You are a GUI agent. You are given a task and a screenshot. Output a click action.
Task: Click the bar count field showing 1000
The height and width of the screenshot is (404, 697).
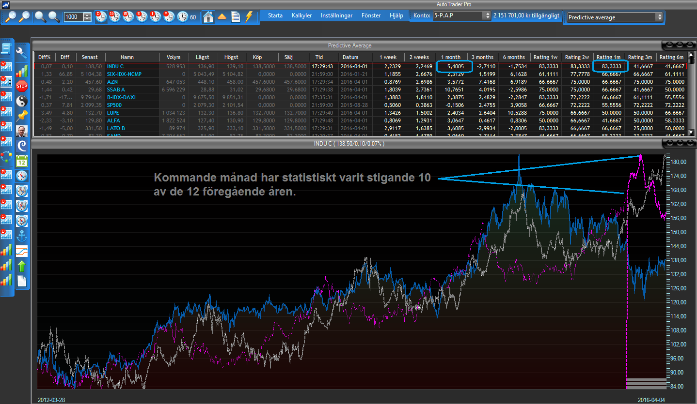point(74,17)
